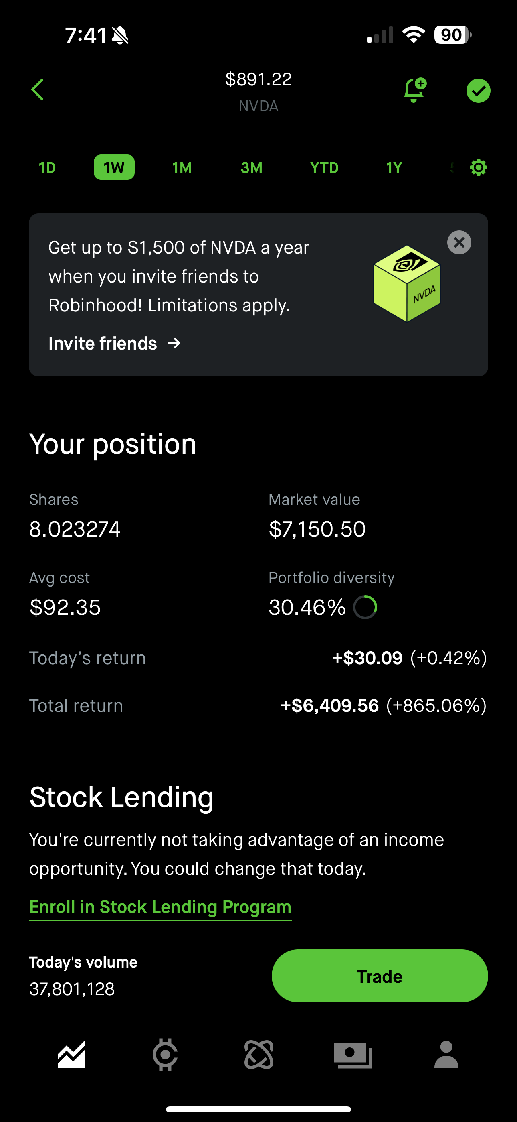Viewport: 517px width, 1122px height.
Task: Dismiss the NVDA referral promo card
Action: pyautogui.click(x=459, y=243)
